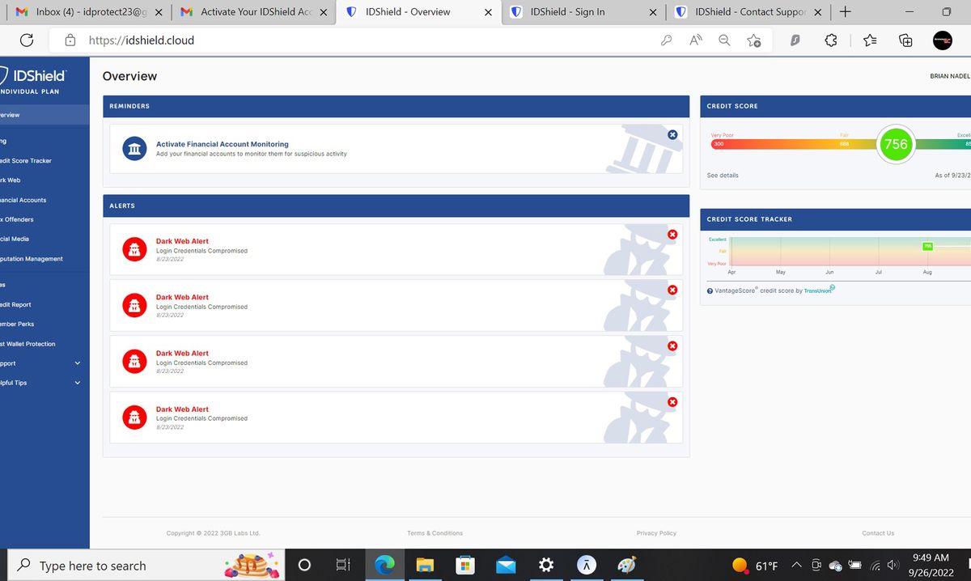Click the See details credit score link
This screenshot has width=971, height=581.
point(722,175)
